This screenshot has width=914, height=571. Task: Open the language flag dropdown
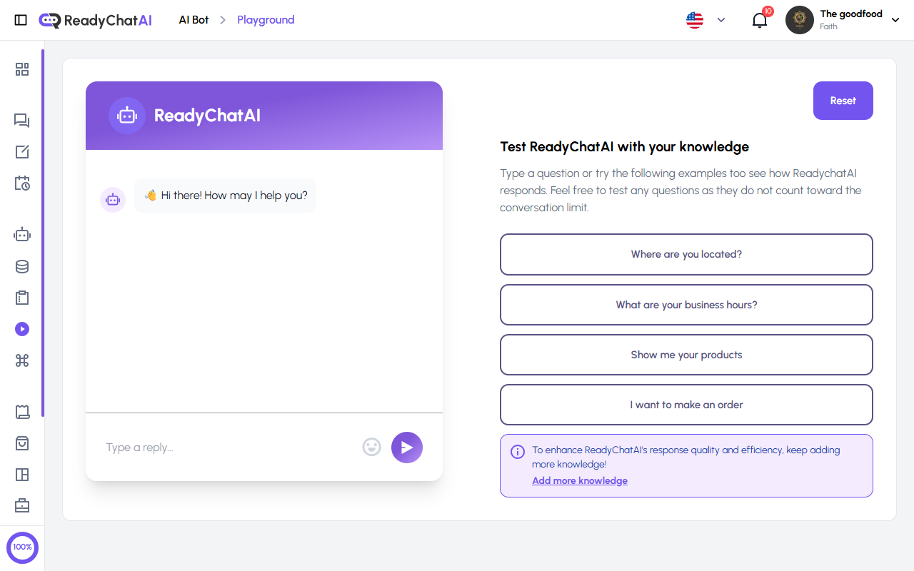pyautogui.click(x=705, y=19)
